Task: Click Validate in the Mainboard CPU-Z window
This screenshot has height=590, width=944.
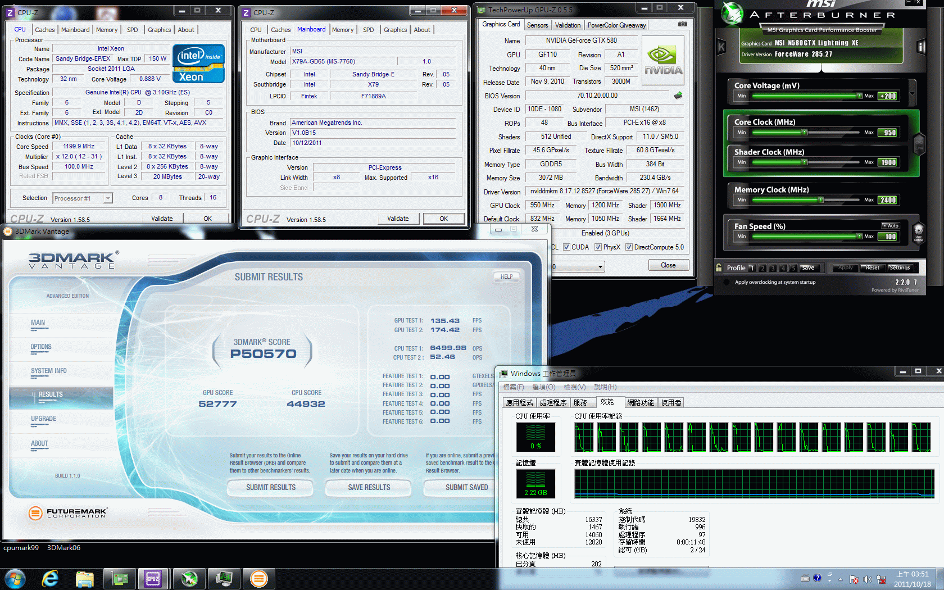Action: click(398, 219)
